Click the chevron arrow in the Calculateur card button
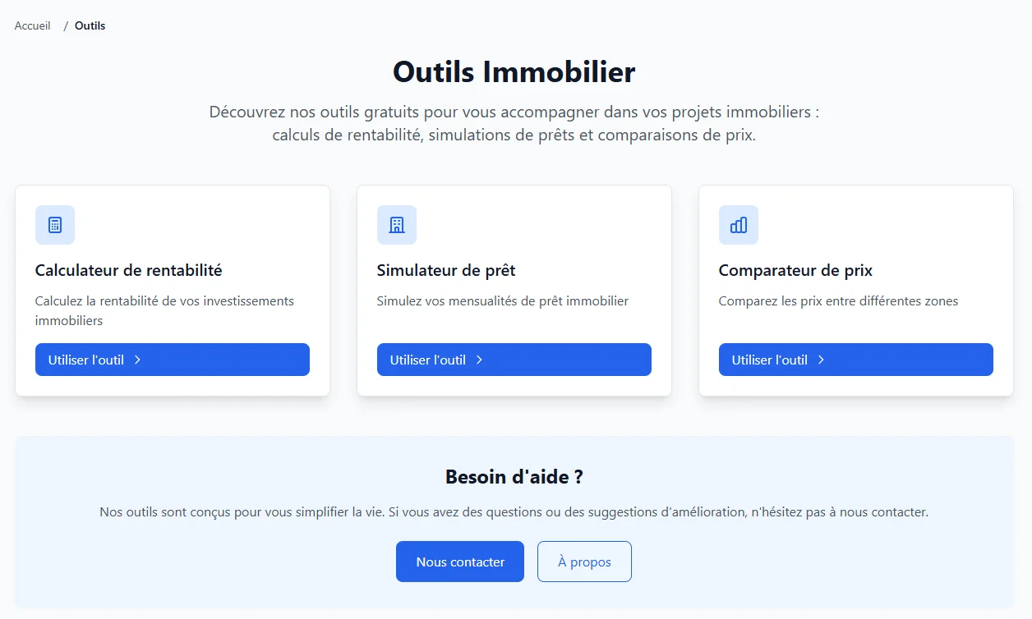The image size is (1032, 619). point(138,360)
